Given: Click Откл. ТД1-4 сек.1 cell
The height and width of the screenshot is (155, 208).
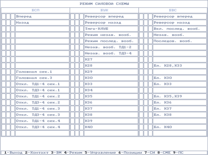Looking at the screenshot, I should pos(42,84).
